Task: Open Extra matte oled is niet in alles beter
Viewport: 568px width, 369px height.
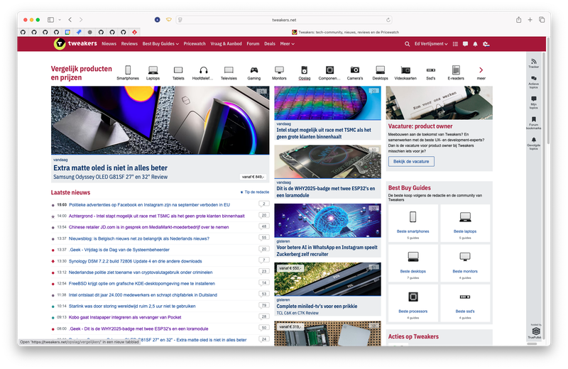Action: coord(111,167)
